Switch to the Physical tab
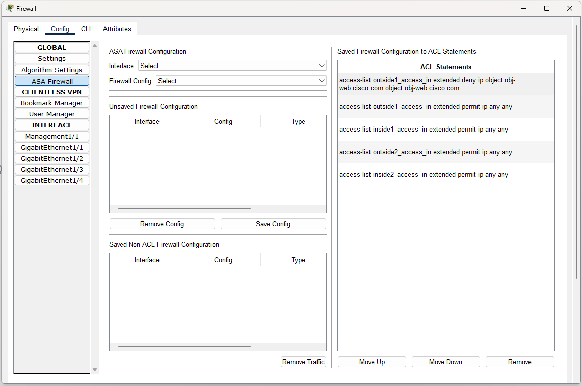The image size is (582, 386). [x=26, y=29]
